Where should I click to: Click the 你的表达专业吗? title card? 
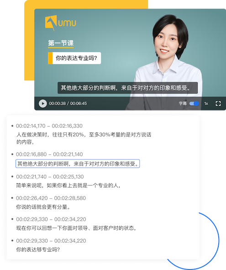[74, 58]
